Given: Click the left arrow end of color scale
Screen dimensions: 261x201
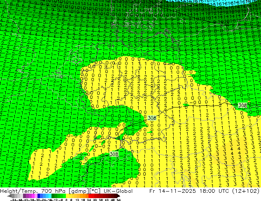Looking at the screenshot, I should 9,196.
